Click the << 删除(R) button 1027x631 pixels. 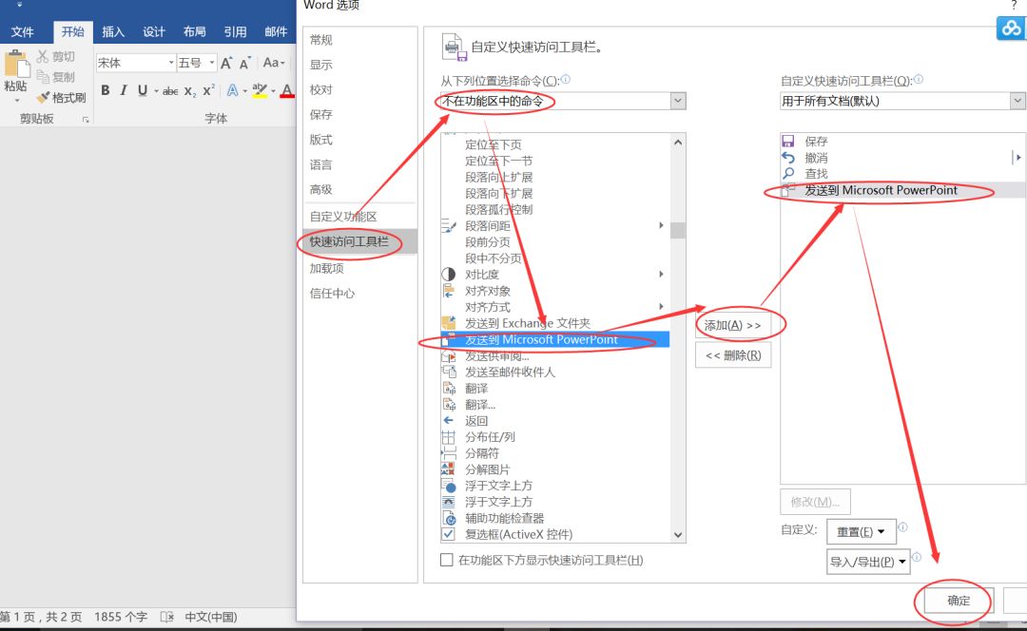pos(733,355)
